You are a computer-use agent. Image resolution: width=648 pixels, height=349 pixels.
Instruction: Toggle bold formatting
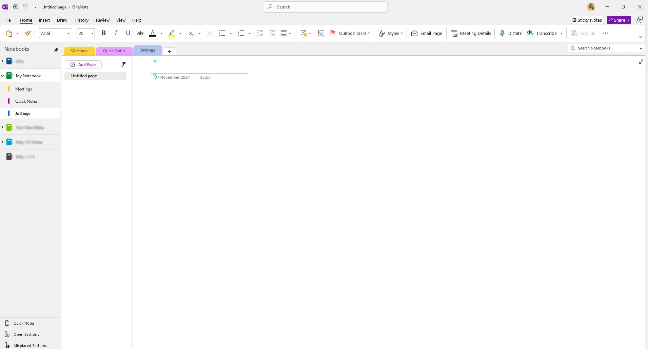(x=104, y=33)
